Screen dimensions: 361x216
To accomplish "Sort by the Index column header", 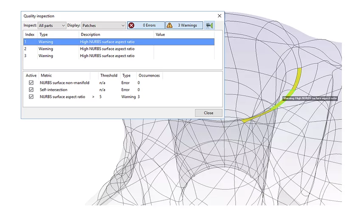I will click(30, 34).
